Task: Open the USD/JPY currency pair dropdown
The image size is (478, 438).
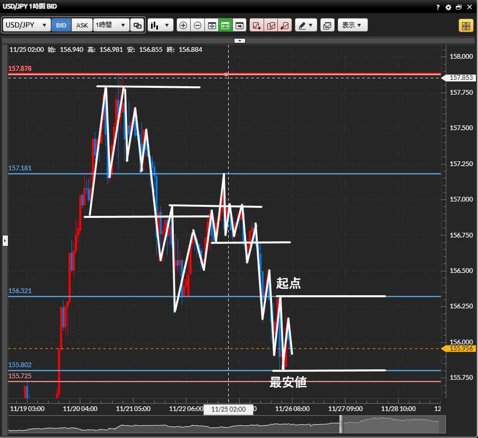Action: [27, 25]
